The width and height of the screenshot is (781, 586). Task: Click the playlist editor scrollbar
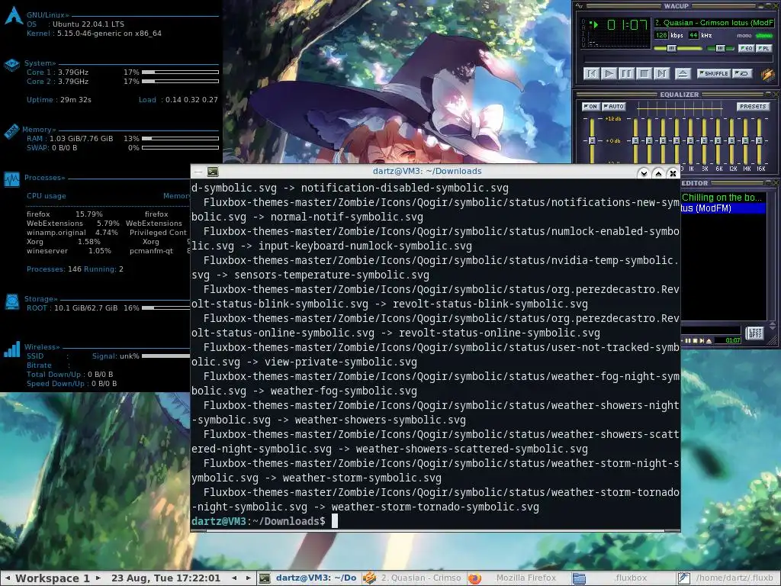click(x=773, y=255)
